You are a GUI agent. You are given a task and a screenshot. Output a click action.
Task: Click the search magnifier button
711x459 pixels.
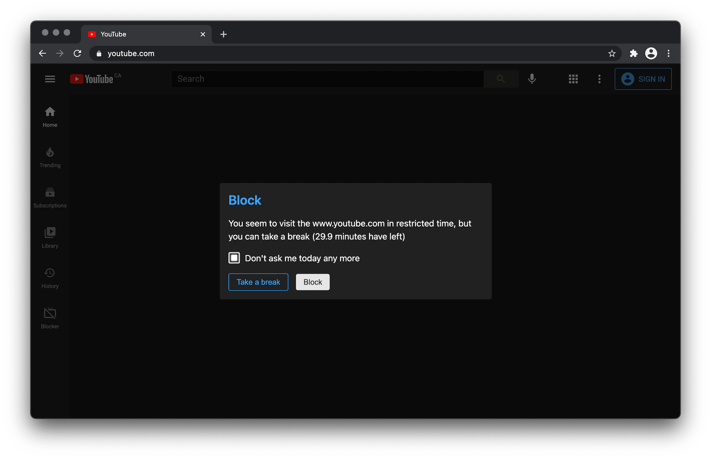pyautogui.click(x=501, y=79)
